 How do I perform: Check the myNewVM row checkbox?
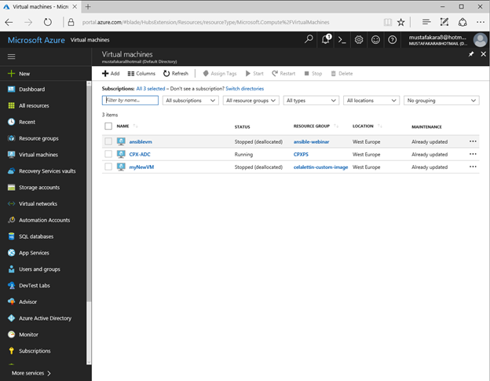point(108,167)
